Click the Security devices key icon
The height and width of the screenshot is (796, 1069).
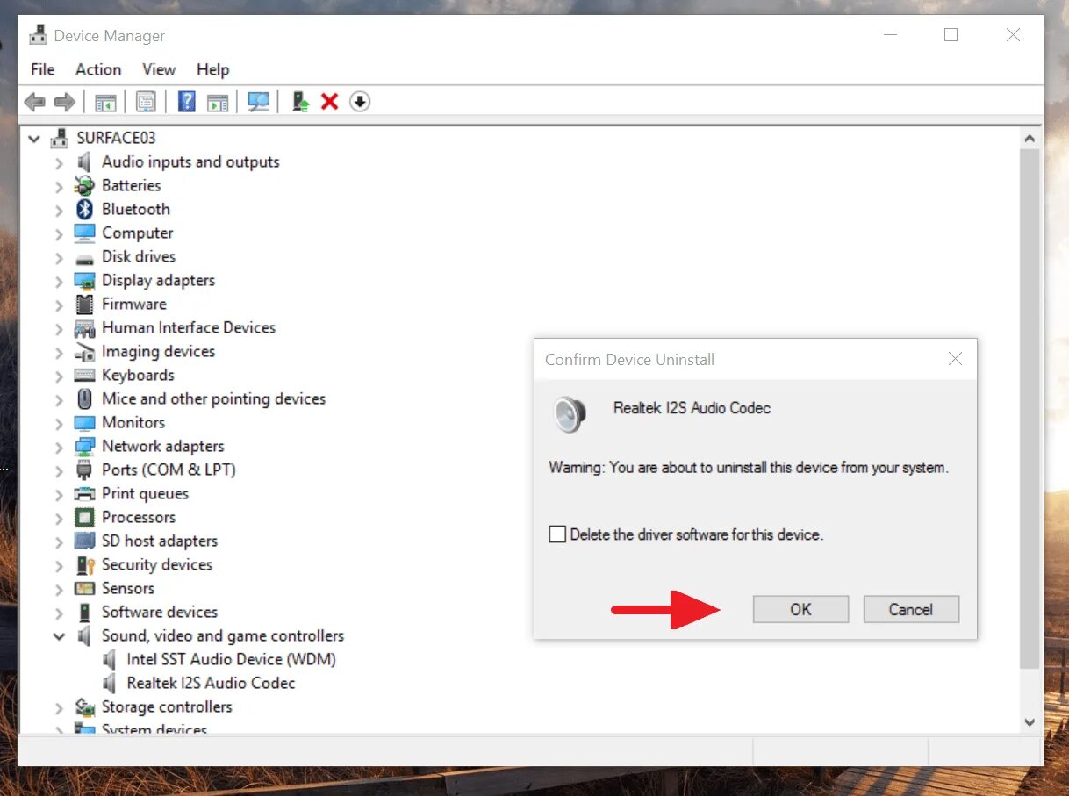pyautogui.click(x=84, y=564)
